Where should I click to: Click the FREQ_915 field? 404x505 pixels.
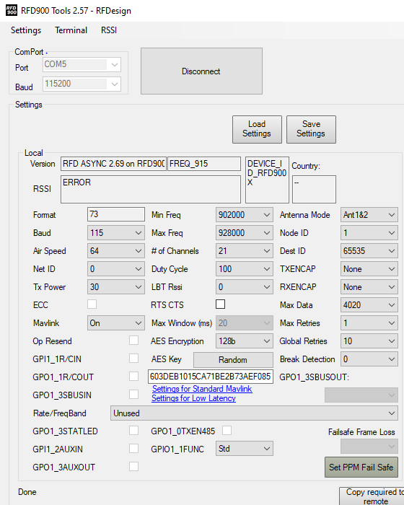click(x=204, y=164)
